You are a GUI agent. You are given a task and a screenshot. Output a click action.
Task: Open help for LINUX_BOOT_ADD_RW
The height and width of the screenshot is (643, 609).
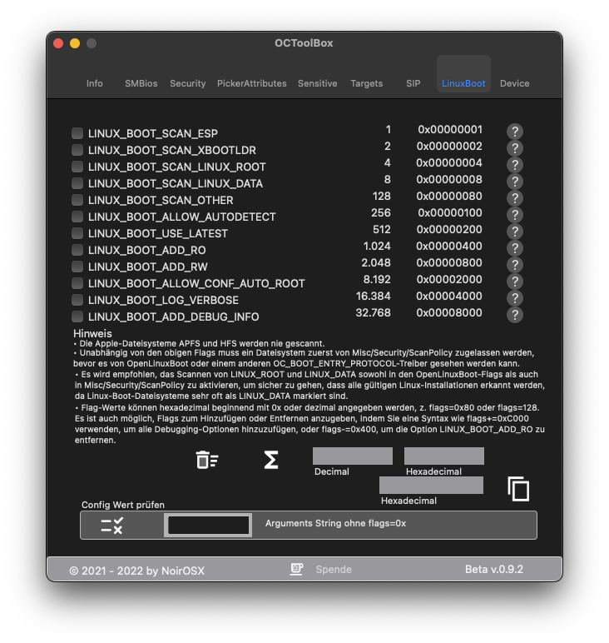(x=514, y=265)
